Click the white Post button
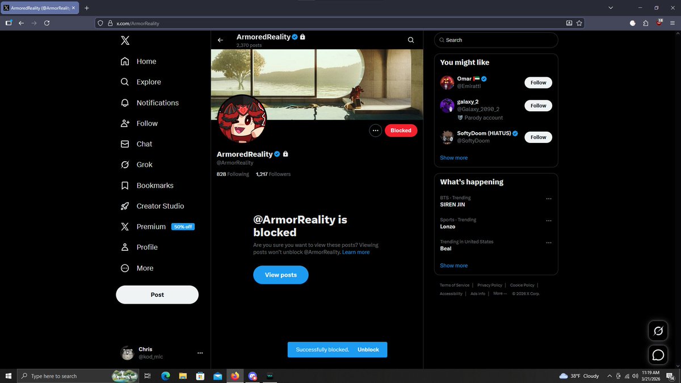This screenshot has height=383, width=681. pyautogui.click(x=157, y=294)
